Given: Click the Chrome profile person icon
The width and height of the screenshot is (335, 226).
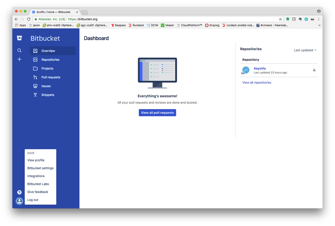Looking at the screenshot, I should click(319, 11).
